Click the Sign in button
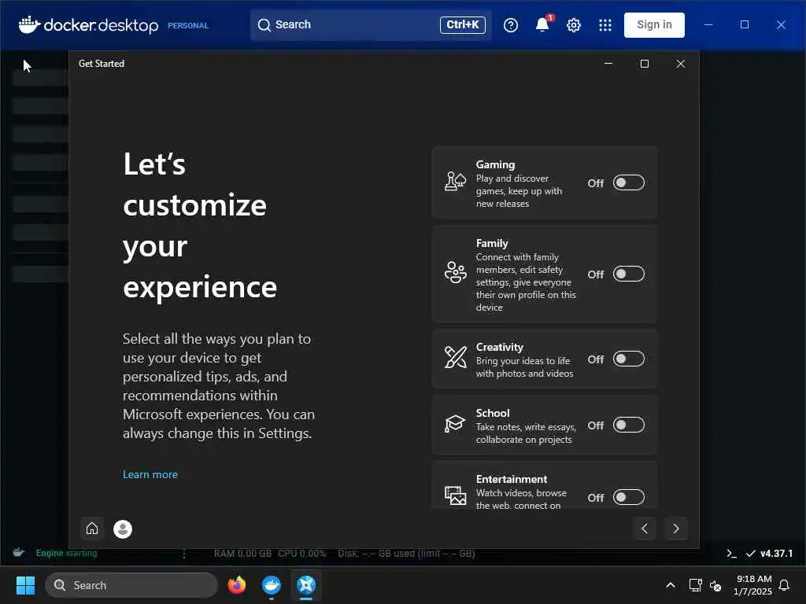The height and width of the screenshot is (604, 806). click(654, 24)
